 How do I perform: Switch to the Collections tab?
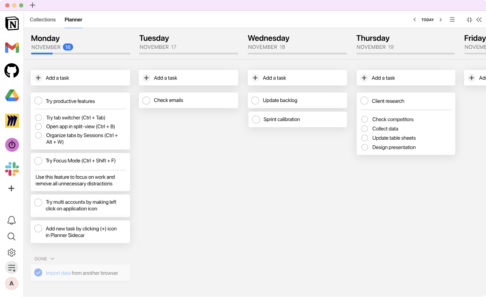tap(43, 20)
